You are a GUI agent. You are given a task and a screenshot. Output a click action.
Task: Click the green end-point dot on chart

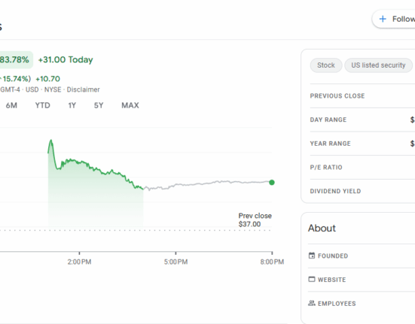tap(272, 183)
